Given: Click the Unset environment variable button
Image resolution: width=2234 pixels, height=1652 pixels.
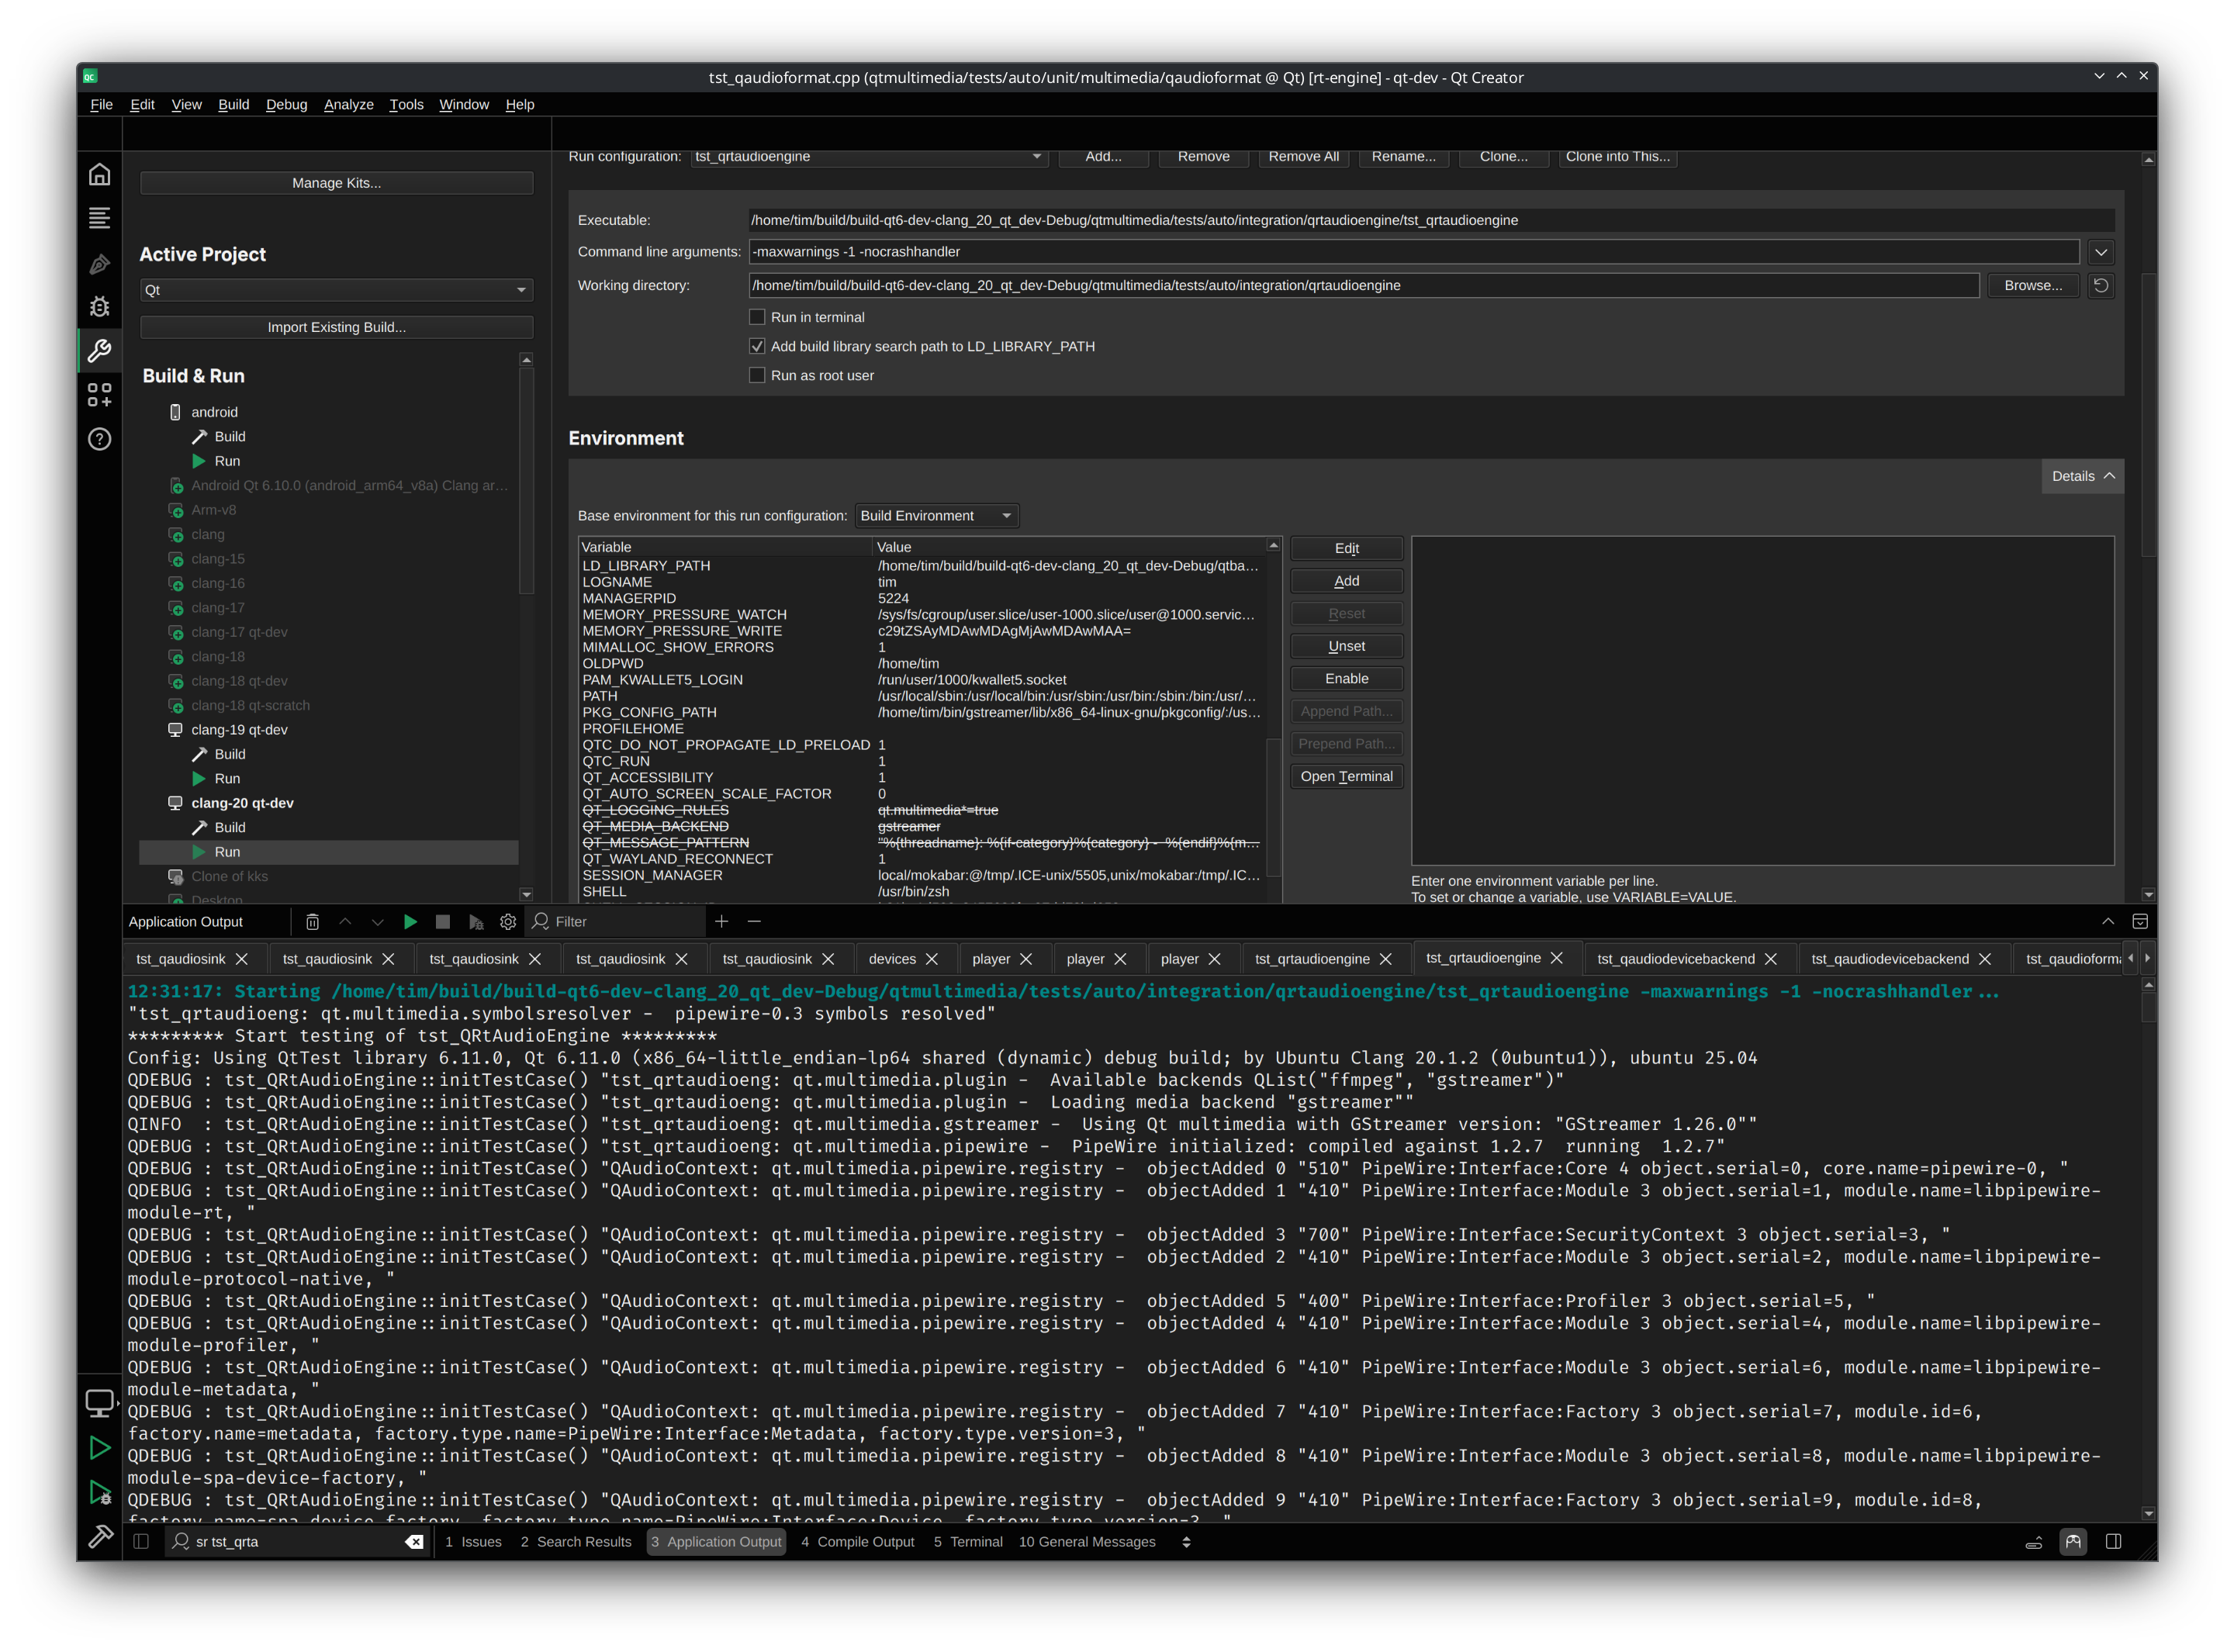Looking at the screenshot, I should click(x=1346, y=647).
